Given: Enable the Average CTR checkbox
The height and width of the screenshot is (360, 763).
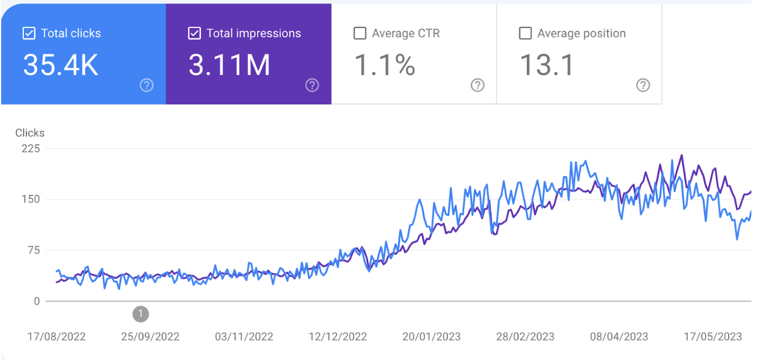Looking at the screenshot, I should [359, 33].
